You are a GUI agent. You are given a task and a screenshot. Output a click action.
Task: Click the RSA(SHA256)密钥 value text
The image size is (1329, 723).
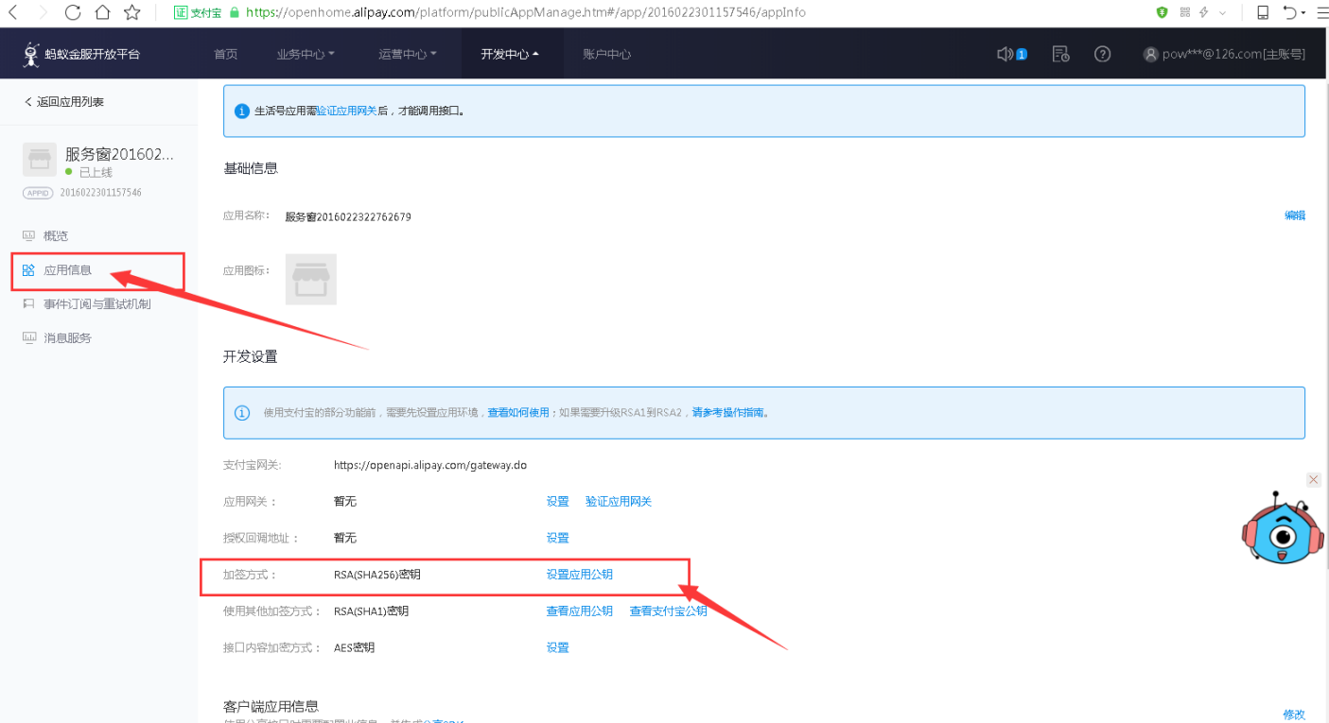point(377,575)
